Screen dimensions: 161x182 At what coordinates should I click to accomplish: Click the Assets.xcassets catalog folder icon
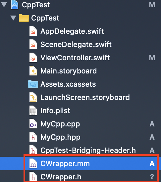point(33,84)
